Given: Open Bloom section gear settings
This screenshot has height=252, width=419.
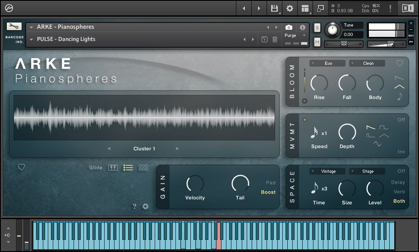Looking at the screenshot, I should [304, 101].
